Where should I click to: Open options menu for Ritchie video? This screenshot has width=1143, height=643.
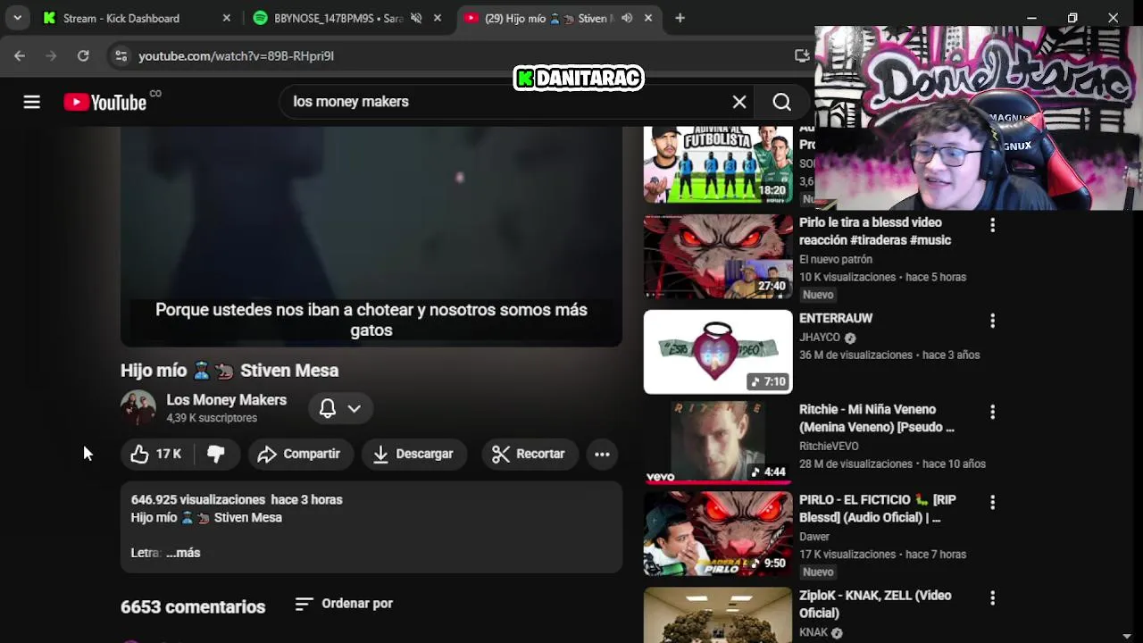click(x=992, y=412)
